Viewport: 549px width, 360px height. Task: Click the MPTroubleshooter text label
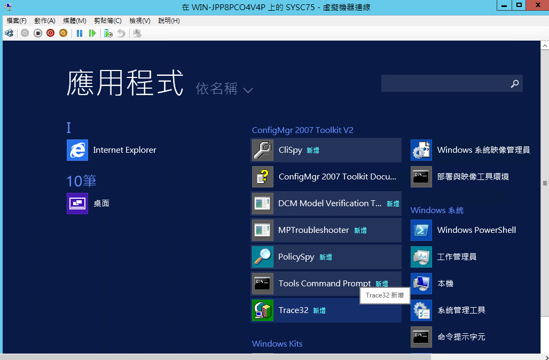pos(313,230)
